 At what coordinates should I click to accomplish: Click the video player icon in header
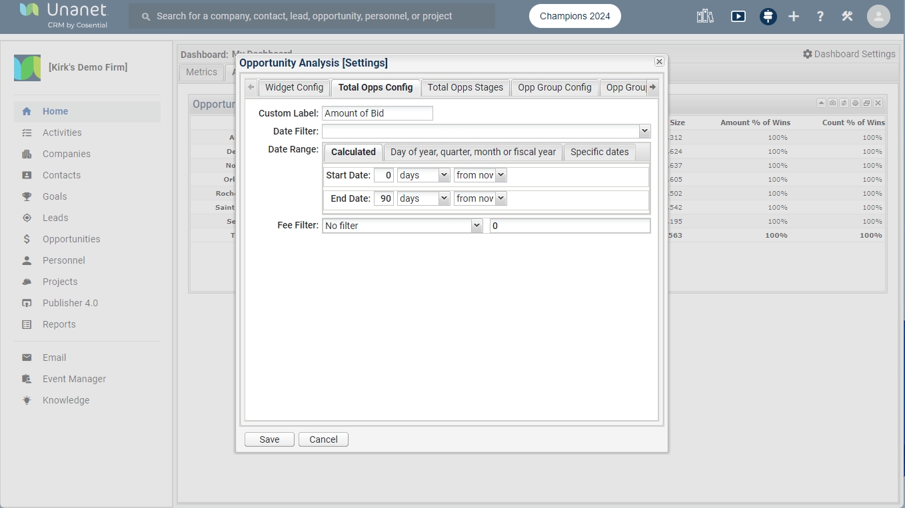tap(738, 17)
